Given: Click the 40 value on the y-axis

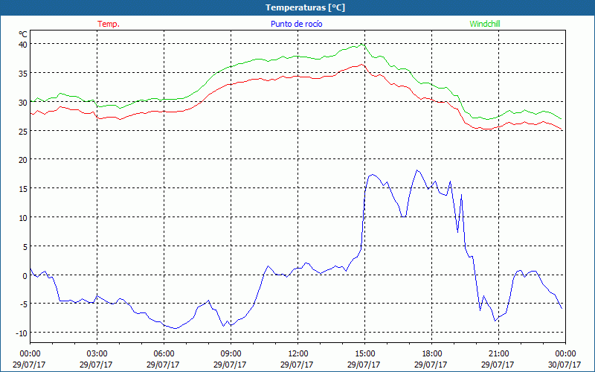Looking at the screenshot, I should coord(23,45).
